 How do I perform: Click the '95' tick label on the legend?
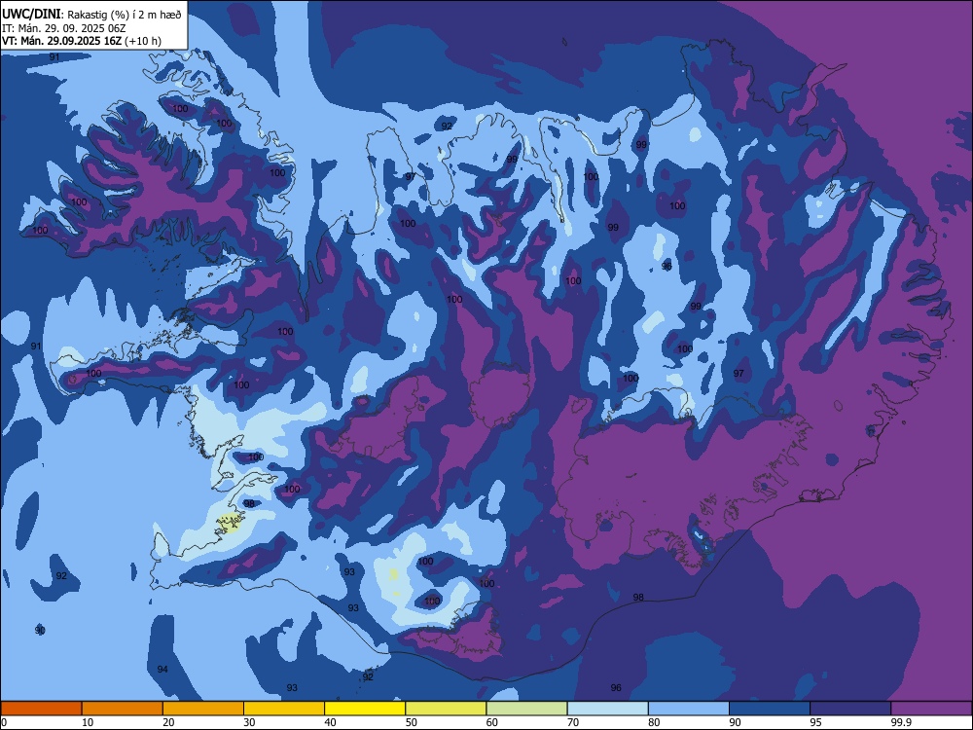pyautogui.click(x=816, y=722)
